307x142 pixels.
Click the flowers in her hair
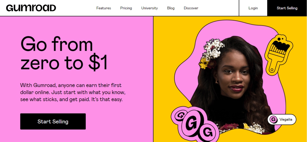tap(211, 53)
